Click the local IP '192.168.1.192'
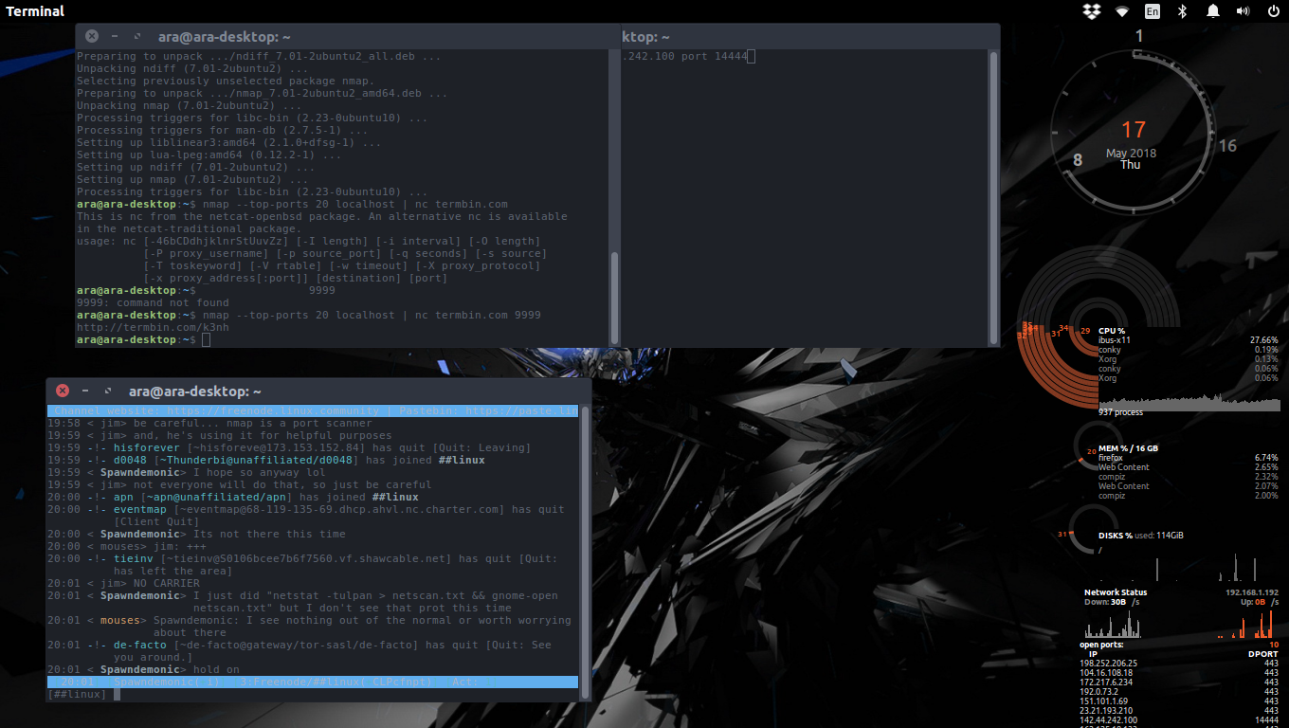 click(1251, 592)
